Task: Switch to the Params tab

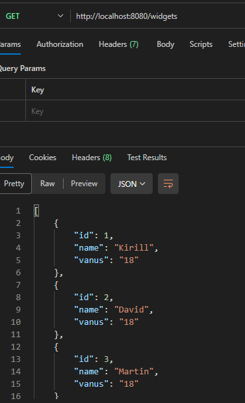Action: click(x=10, y=44)
